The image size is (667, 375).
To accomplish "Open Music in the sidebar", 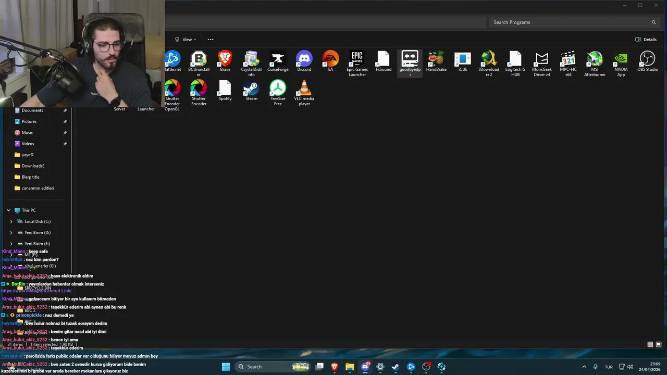I will click(x=27, y=132).
